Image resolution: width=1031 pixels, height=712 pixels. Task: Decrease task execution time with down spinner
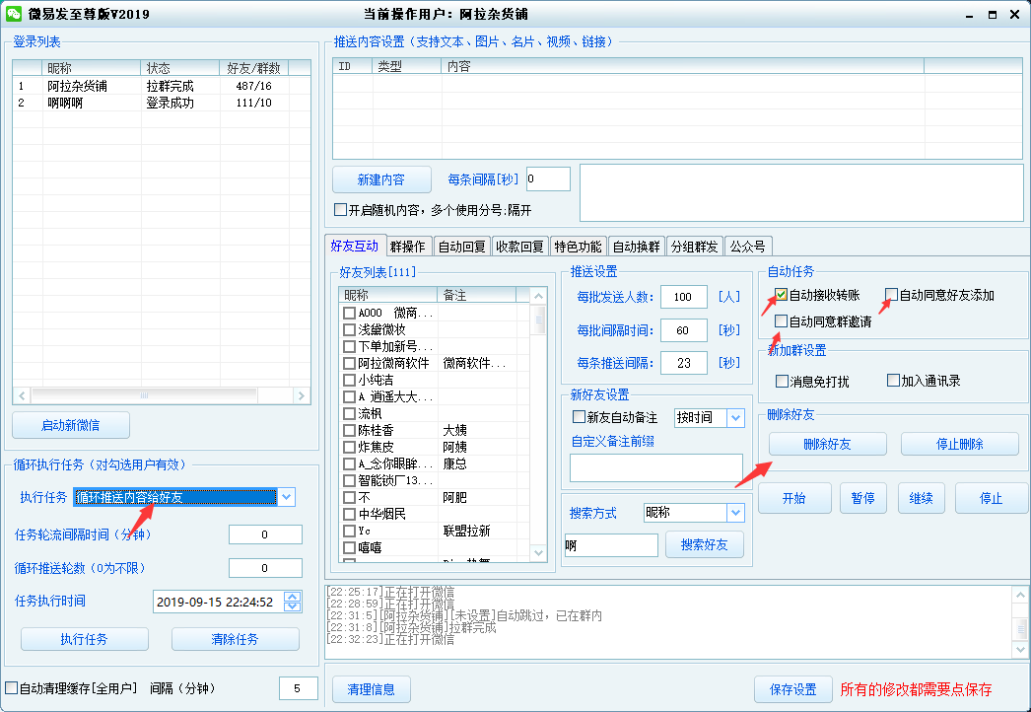click(x=293, y=606)
